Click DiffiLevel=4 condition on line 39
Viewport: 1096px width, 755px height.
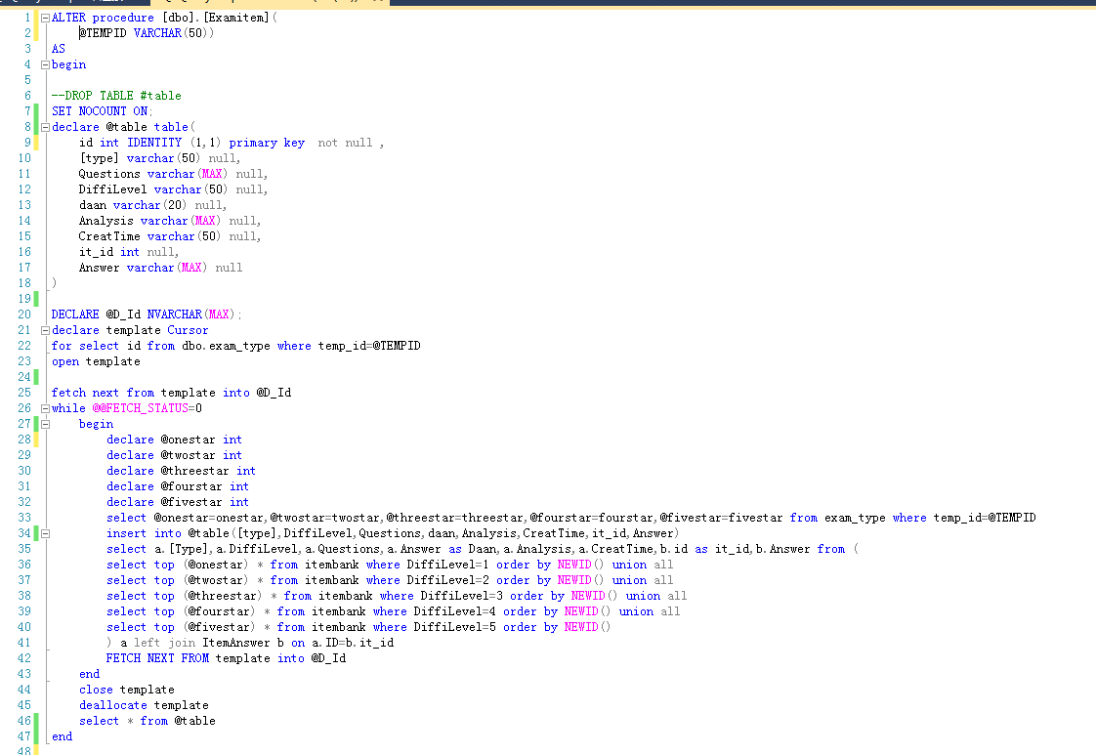pos(455,611)
